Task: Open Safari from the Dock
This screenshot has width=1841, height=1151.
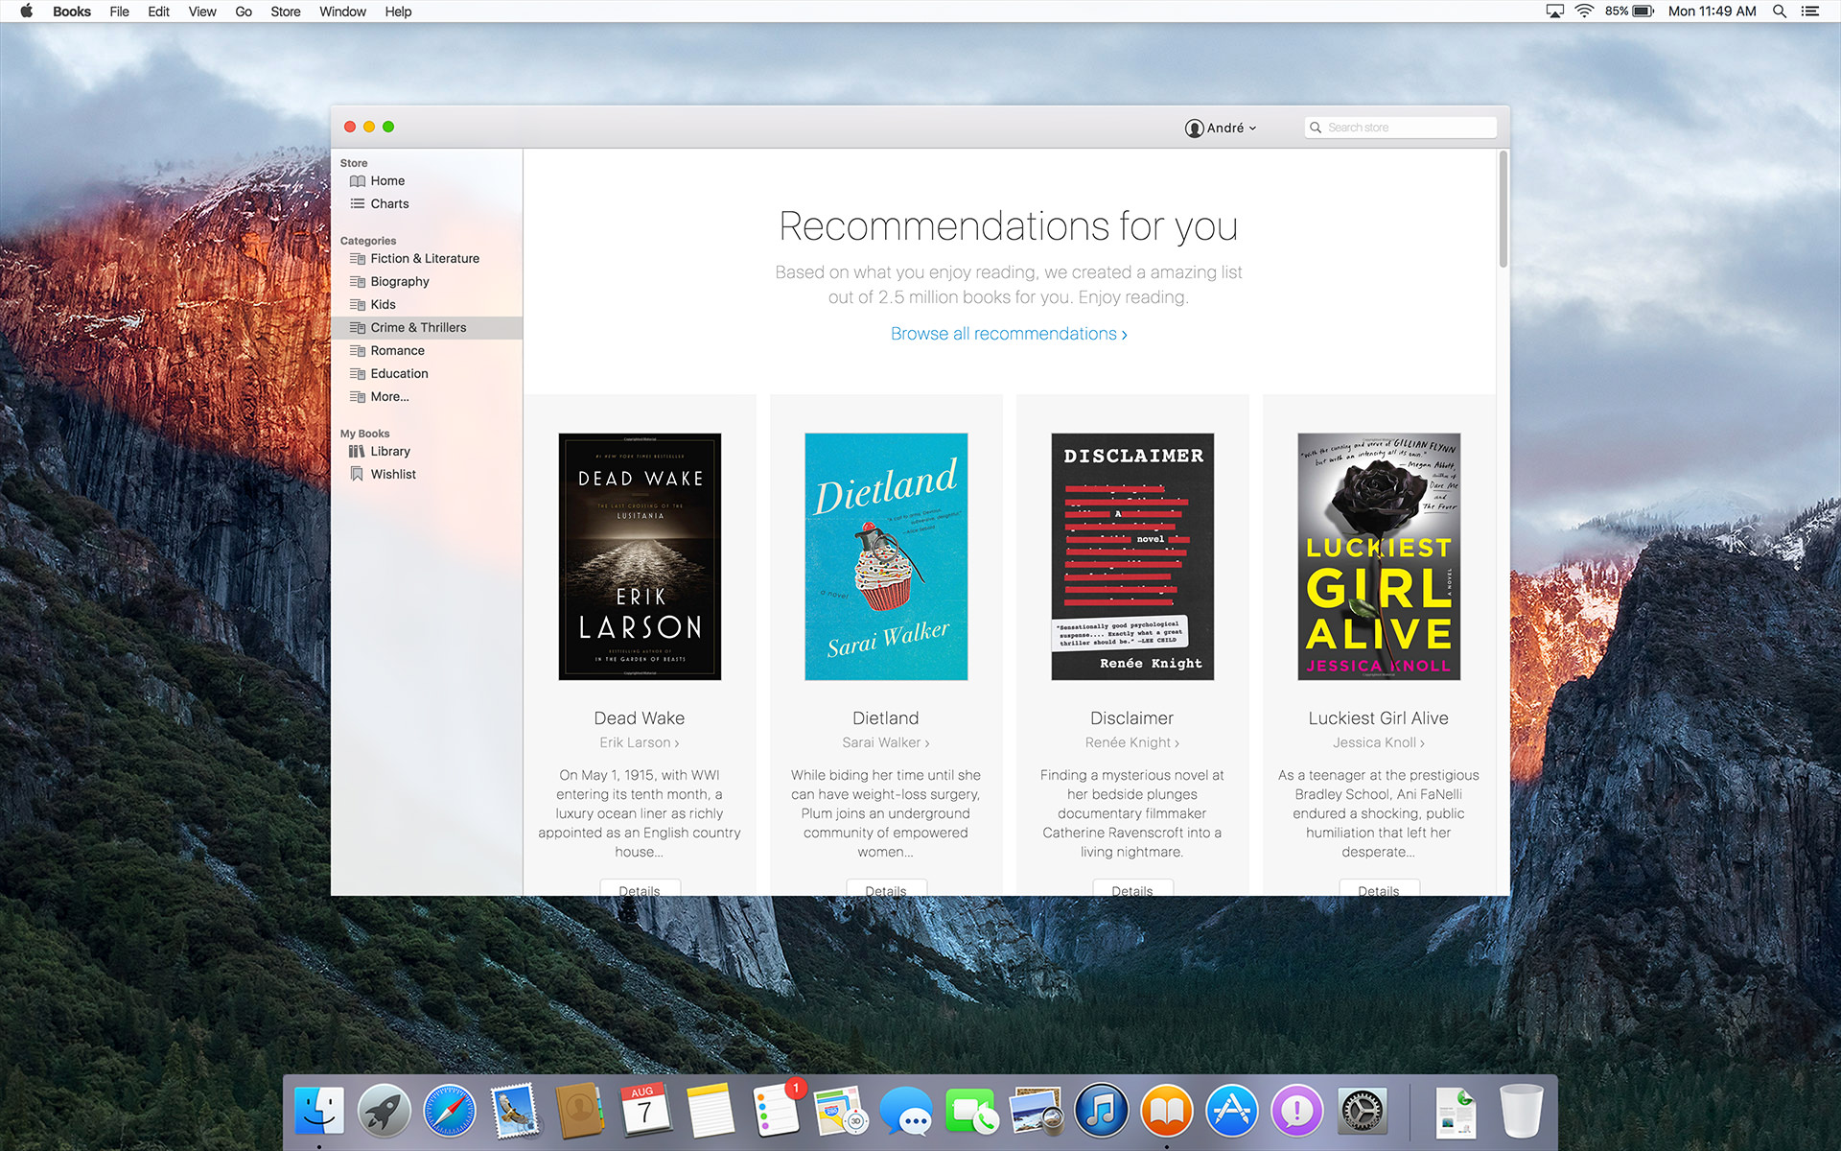Action: click(450, 1112)
